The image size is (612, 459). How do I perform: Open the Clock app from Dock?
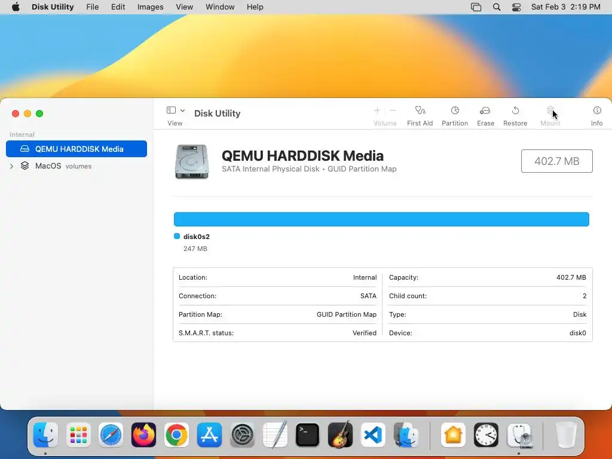[x=486, y=434]
